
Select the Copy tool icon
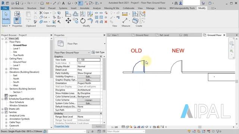click(x=75, y=21)
